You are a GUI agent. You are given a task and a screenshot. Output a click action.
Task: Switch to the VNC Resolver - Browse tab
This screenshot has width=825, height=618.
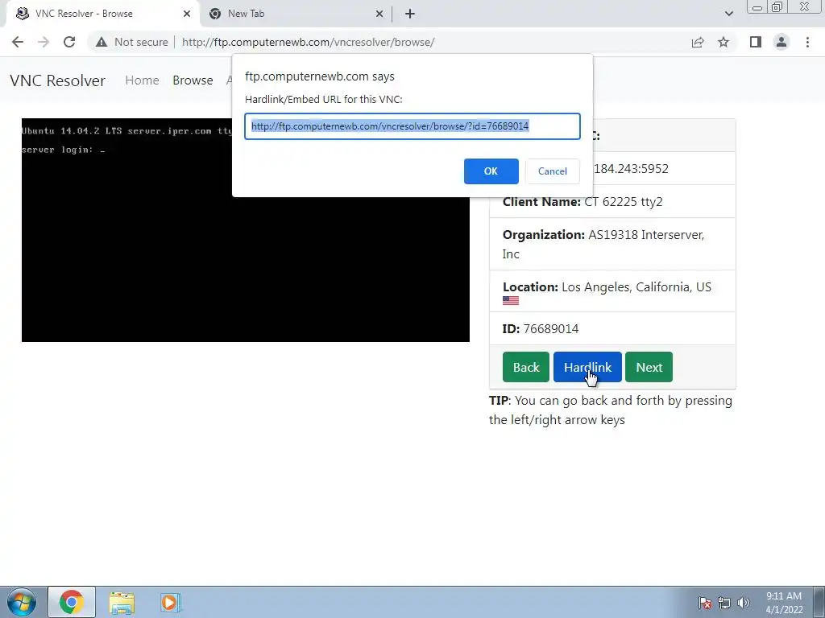tap(102, 14)
